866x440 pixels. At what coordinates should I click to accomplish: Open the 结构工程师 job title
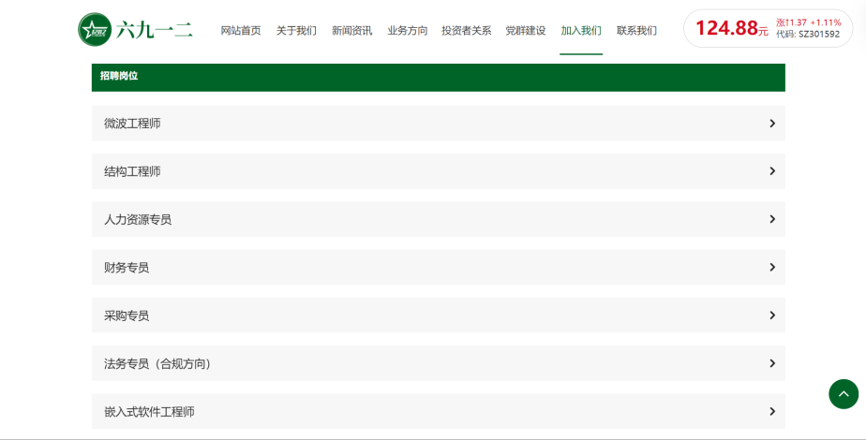coord(132,171)
